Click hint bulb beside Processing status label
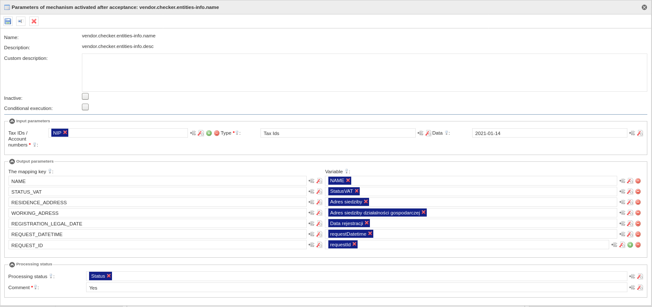This screenshot has height=307, width=652. 51,276
